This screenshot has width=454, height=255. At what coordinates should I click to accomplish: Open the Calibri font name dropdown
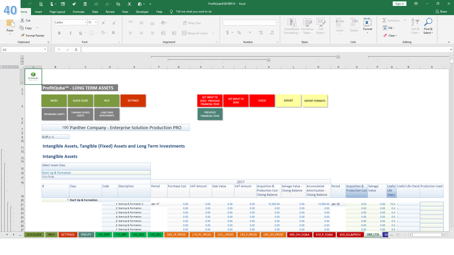coord(85,22)
